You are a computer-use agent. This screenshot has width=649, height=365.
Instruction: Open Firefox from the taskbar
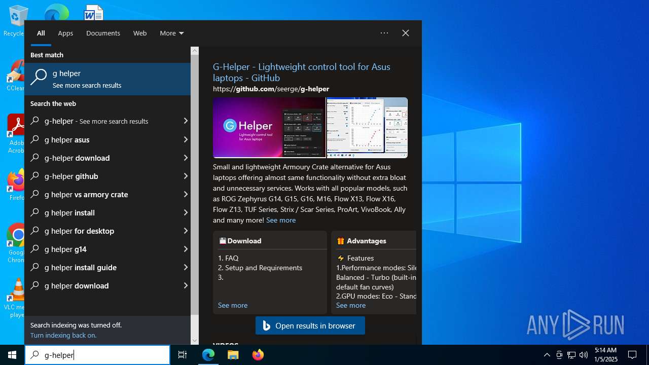point(258,355)
